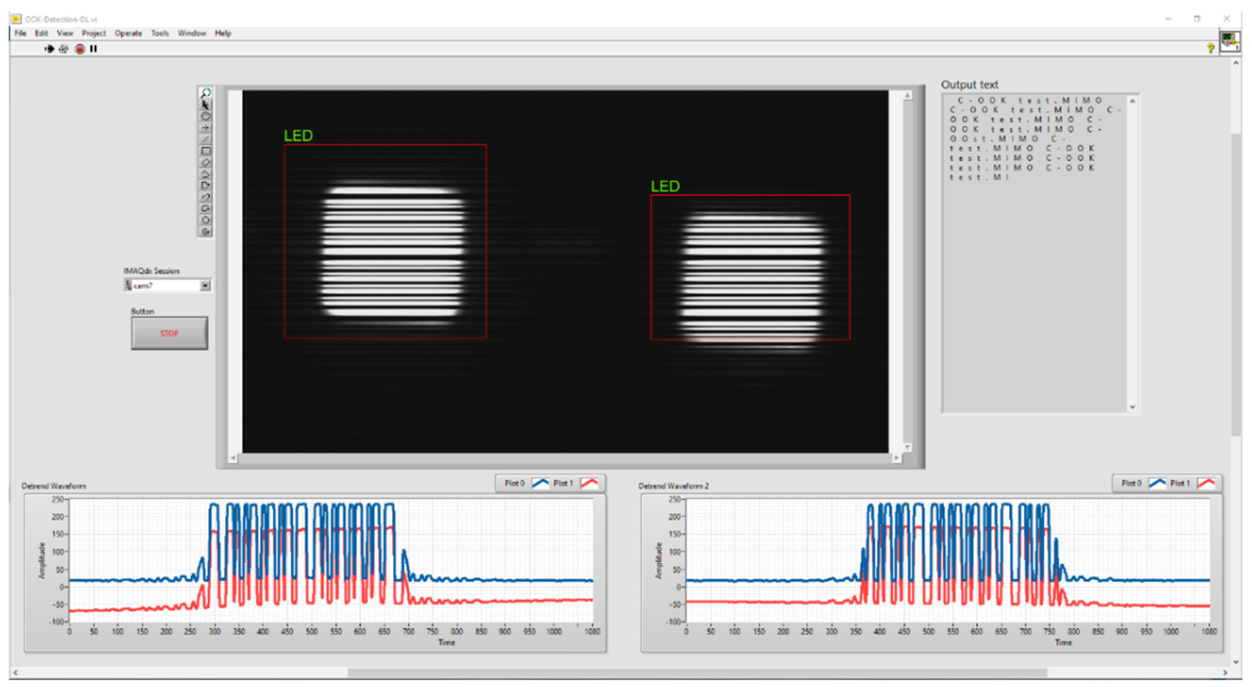Expand the IMAQdx Session dropdown arrow
This screenshot has width=1252, height=687.
[205, 285]
